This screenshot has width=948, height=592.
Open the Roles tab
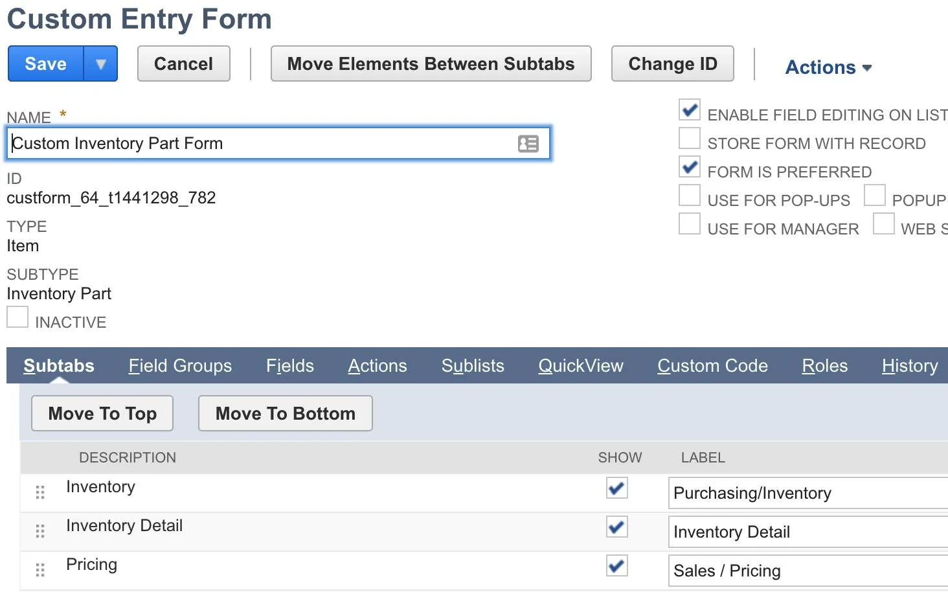(x=824, y=365)
